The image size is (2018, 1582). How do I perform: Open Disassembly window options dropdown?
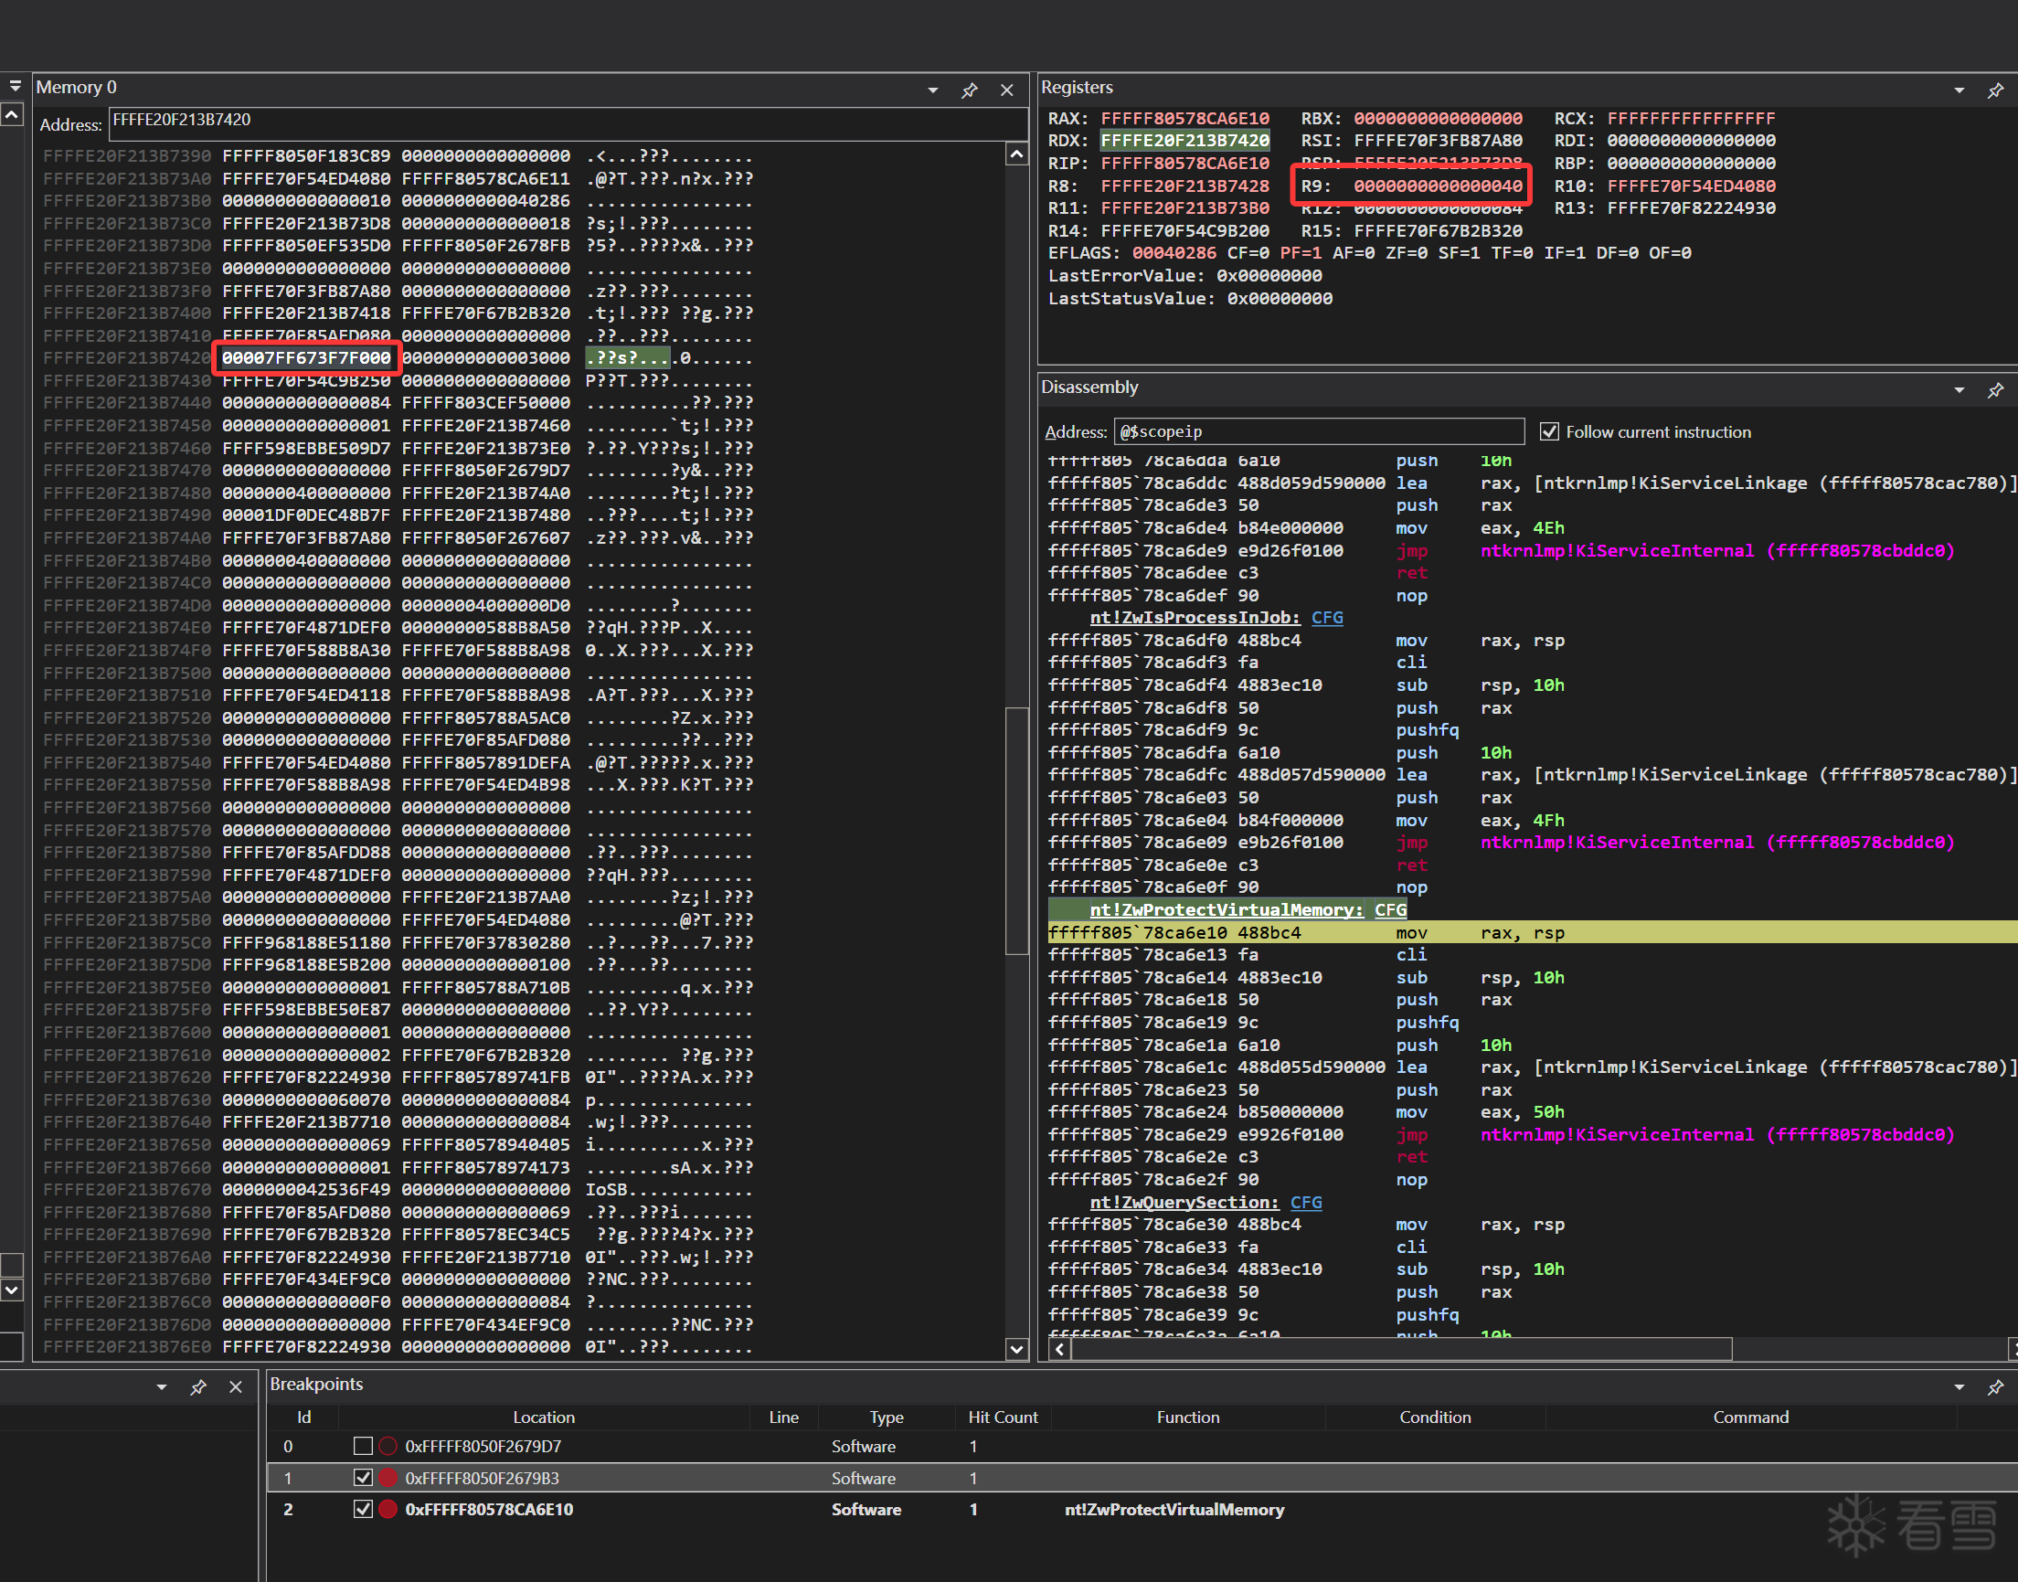point(1959,390)
